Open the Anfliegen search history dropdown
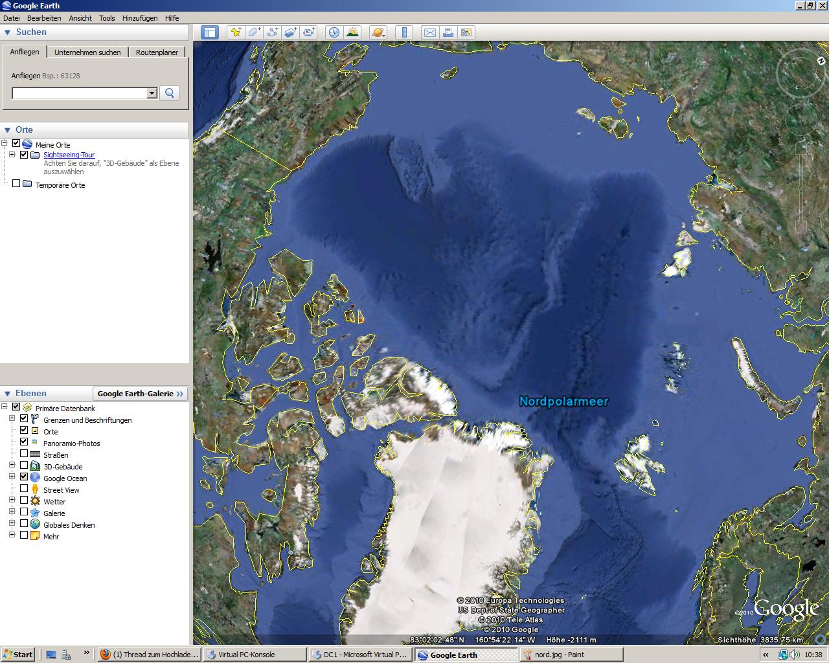 152,93
